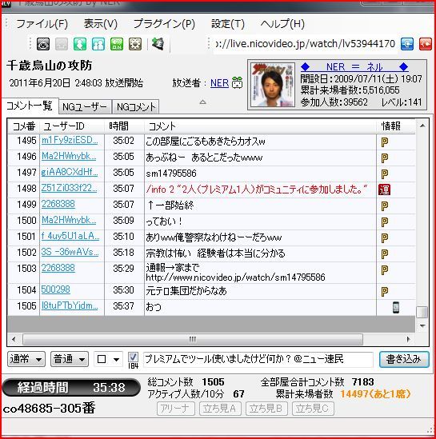Click the TV icon next to broadcaster NER
Image resolution: width=436 pixels, height=439 pixels.
[x=237, y=83]
